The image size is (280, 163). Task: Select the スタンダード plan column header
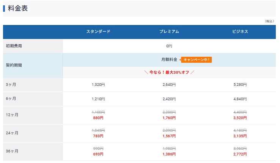(98, 31)
